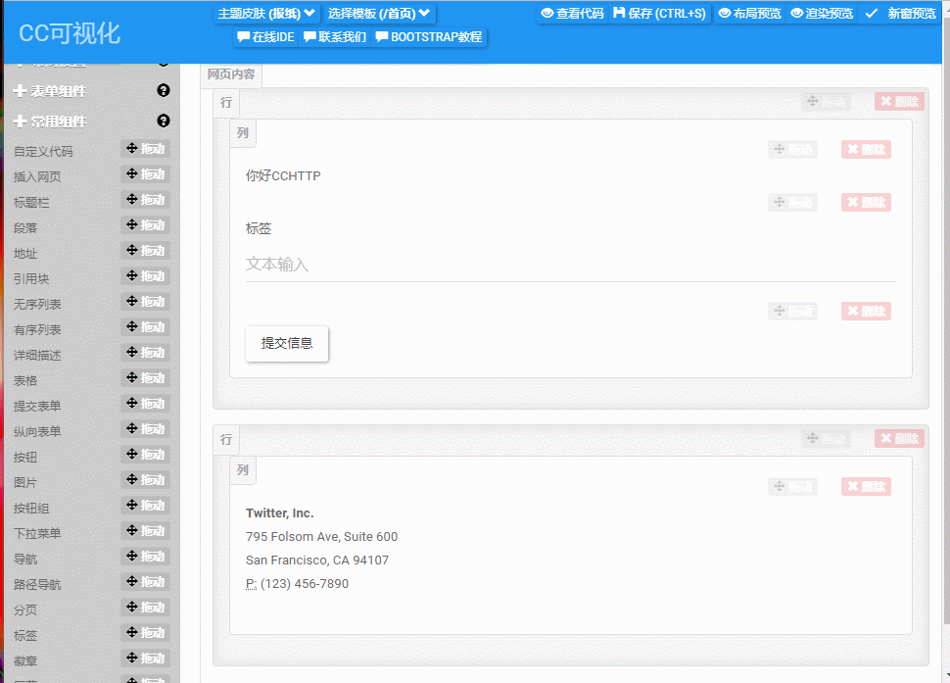Click the 拖动 handle for 导航 component
The image size is (950, 683).
[x=145, y=557]
